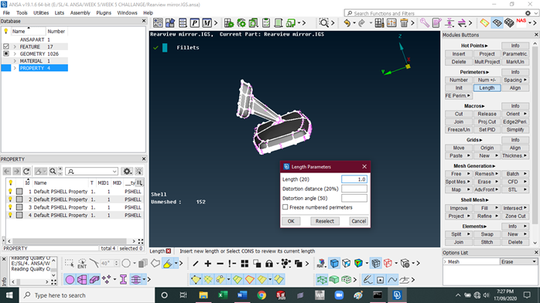Open the Utilities menu
540x303 pixels.
point(41,12)
